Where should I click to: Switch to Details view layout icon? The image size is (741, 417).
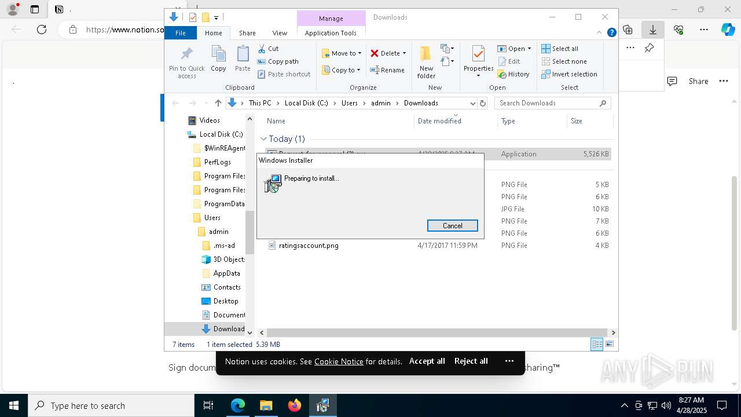pos(597,345)
